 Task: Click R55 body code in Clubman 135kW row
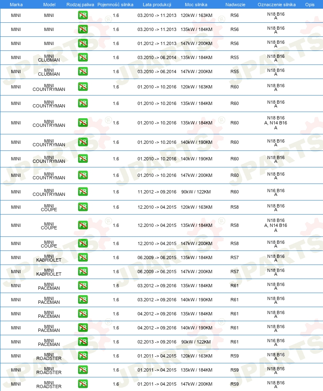[235, 57]
